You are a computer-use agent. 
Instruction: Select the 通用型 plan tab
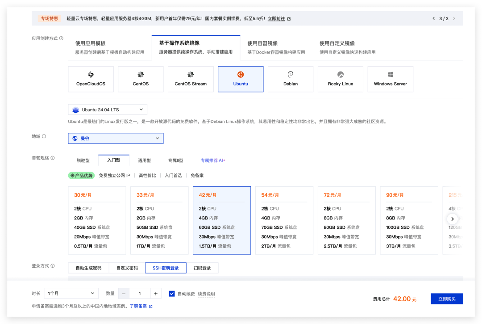tap(144, 160)
